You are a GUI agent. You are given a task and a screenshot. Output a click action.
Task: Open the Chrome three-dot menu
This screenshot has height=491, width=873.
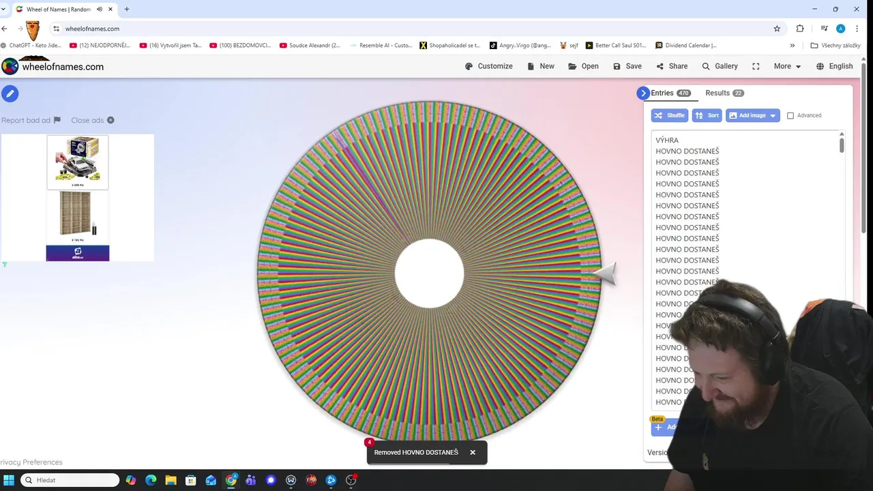857,29
